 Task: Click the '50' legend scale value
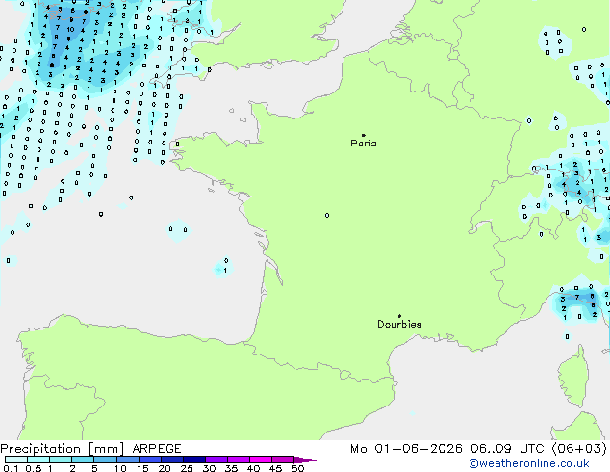298,468
